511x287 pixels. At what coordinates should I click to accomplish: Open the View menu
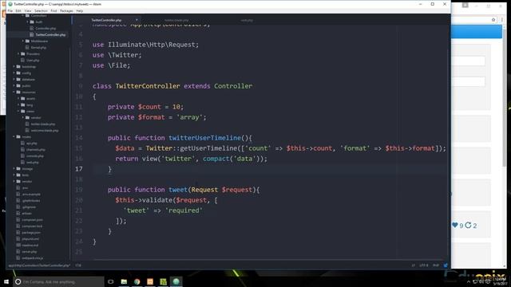(28, 10)
